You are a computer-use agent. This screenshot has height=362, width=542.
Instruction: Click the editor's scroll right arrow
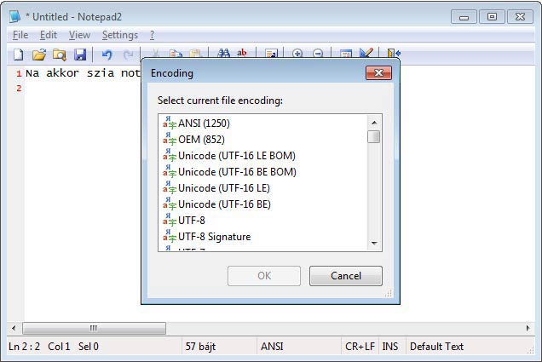(528, 328)
